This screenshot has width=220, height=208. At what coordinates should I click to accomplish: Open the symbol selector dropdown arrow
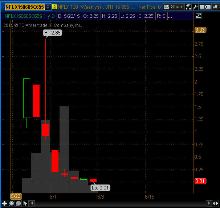(48, 7)
